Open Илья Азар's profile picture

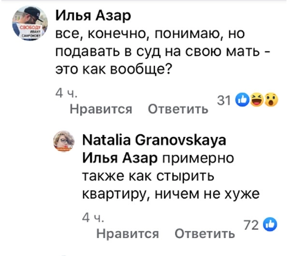click(28, 25)
